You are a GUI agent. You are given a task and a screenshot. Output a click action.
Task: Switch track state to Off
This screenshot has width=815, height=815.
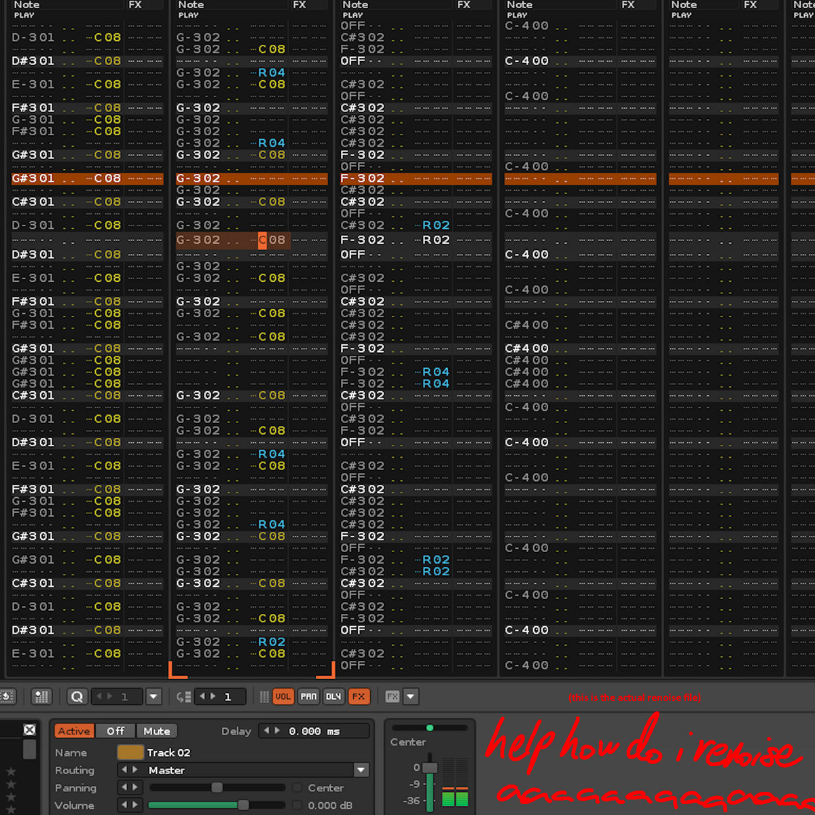click(115, 731)
